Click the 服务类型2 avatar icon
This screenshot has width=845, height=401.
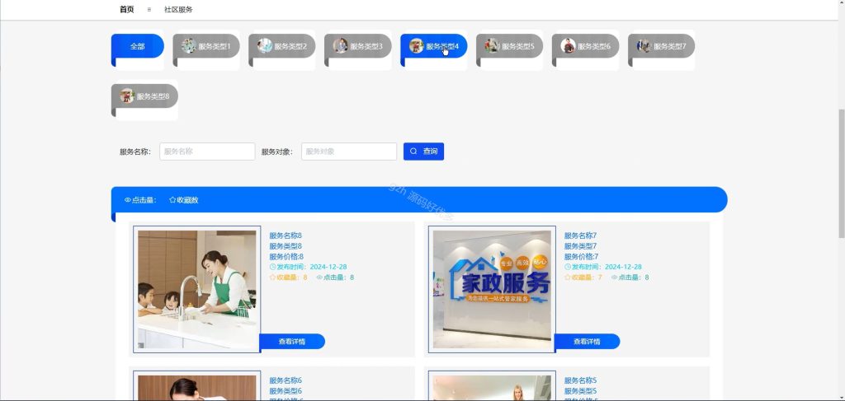coord(265,45)
